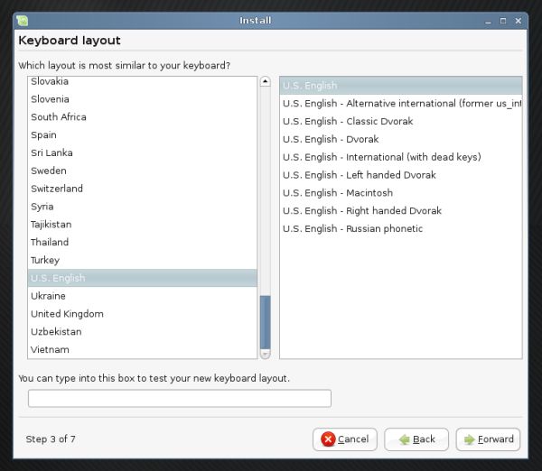Image resolution: width=542 pixels, height=471 pixels.
Task: Choose South Africa layout
Action: (142, 117)
